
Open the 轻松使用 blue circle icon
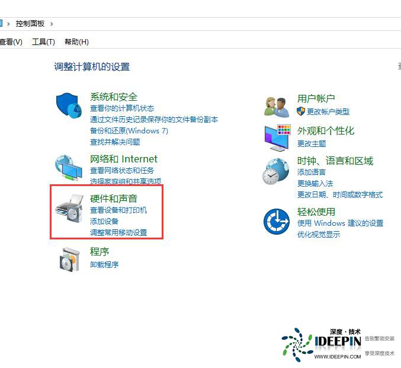(277, 222)
